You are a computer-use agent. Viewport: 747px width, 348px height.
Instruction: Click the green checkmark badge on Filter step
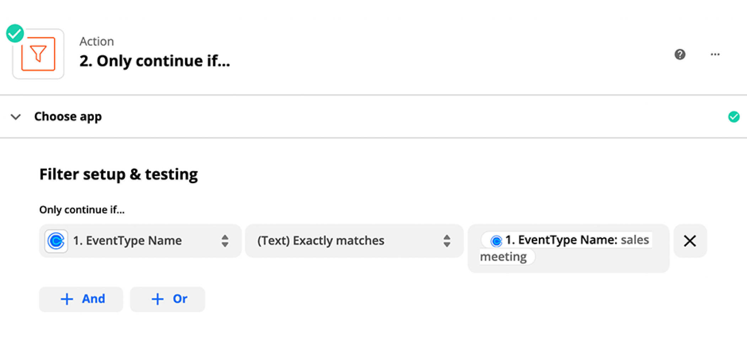click(x=15, y=33)
